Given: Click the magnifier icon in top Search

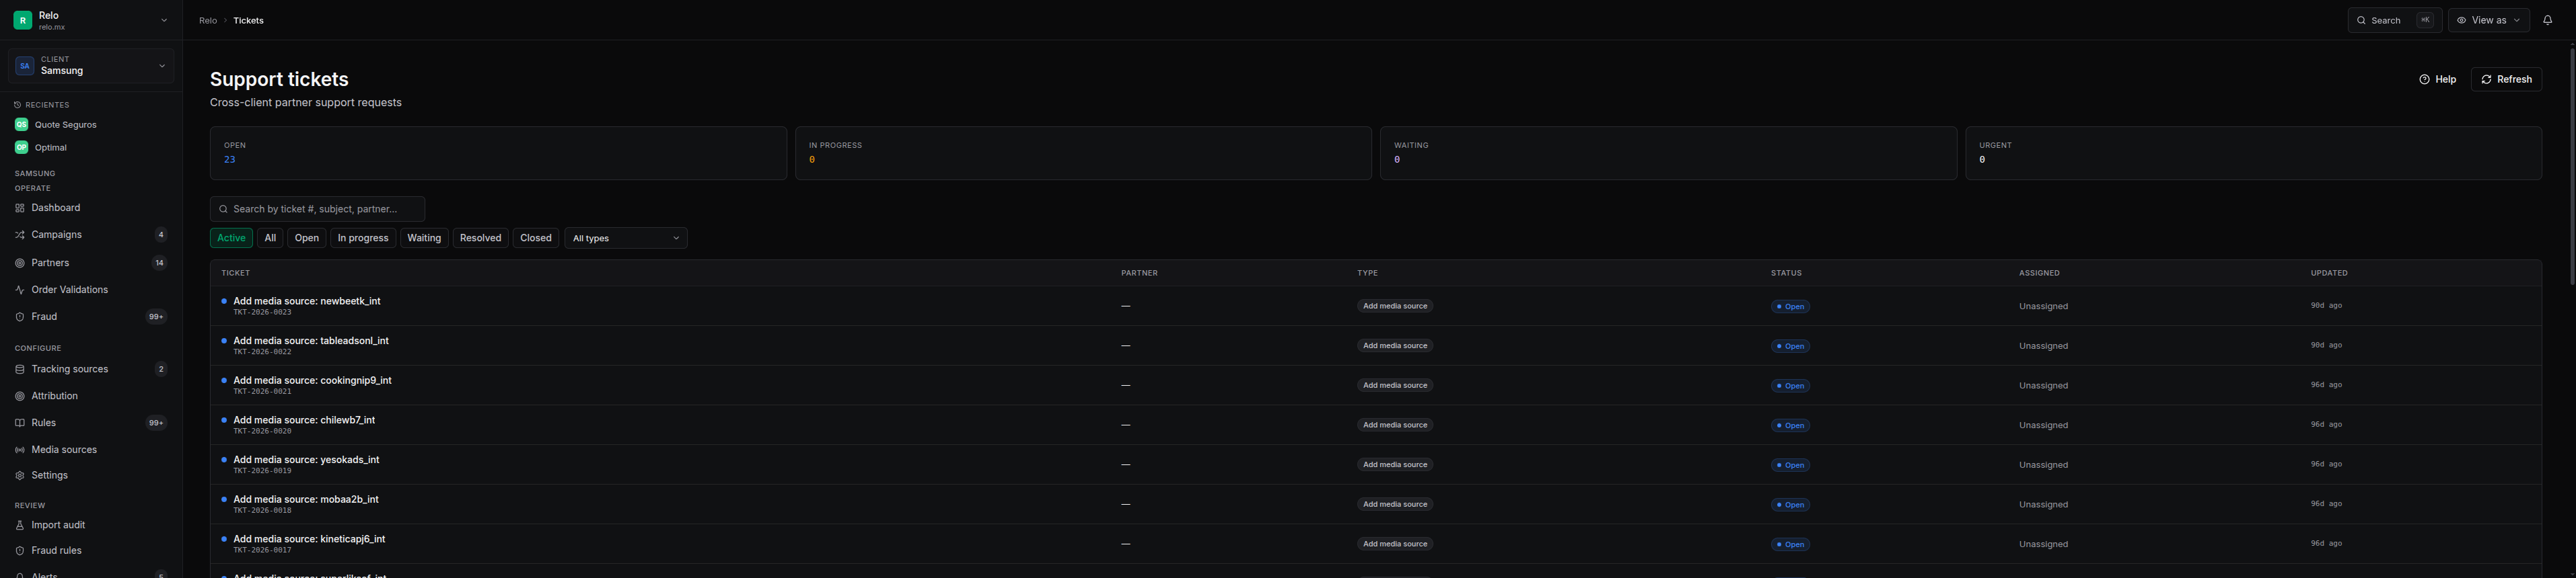Looking at the screenshot, I should pos(2361,21).
